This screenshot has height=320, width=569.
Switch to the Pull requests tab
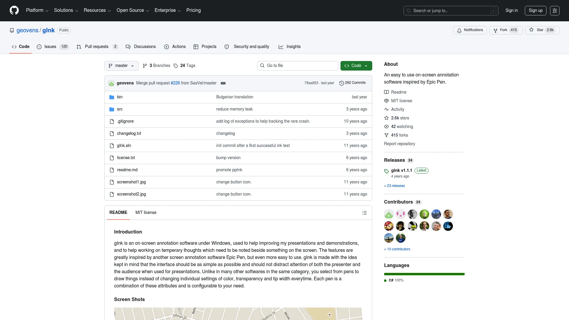coord(97,47)
